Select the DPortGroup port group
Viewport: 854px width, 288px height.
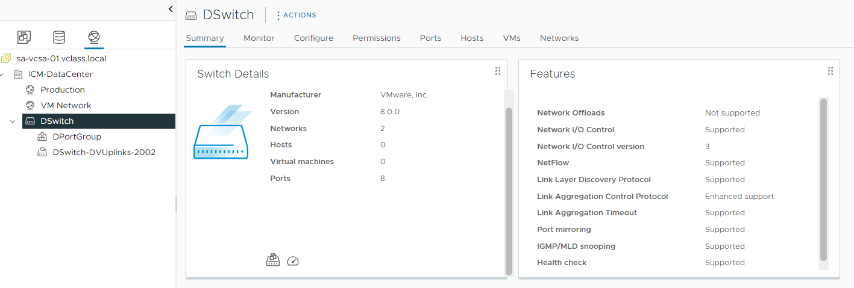77,136
